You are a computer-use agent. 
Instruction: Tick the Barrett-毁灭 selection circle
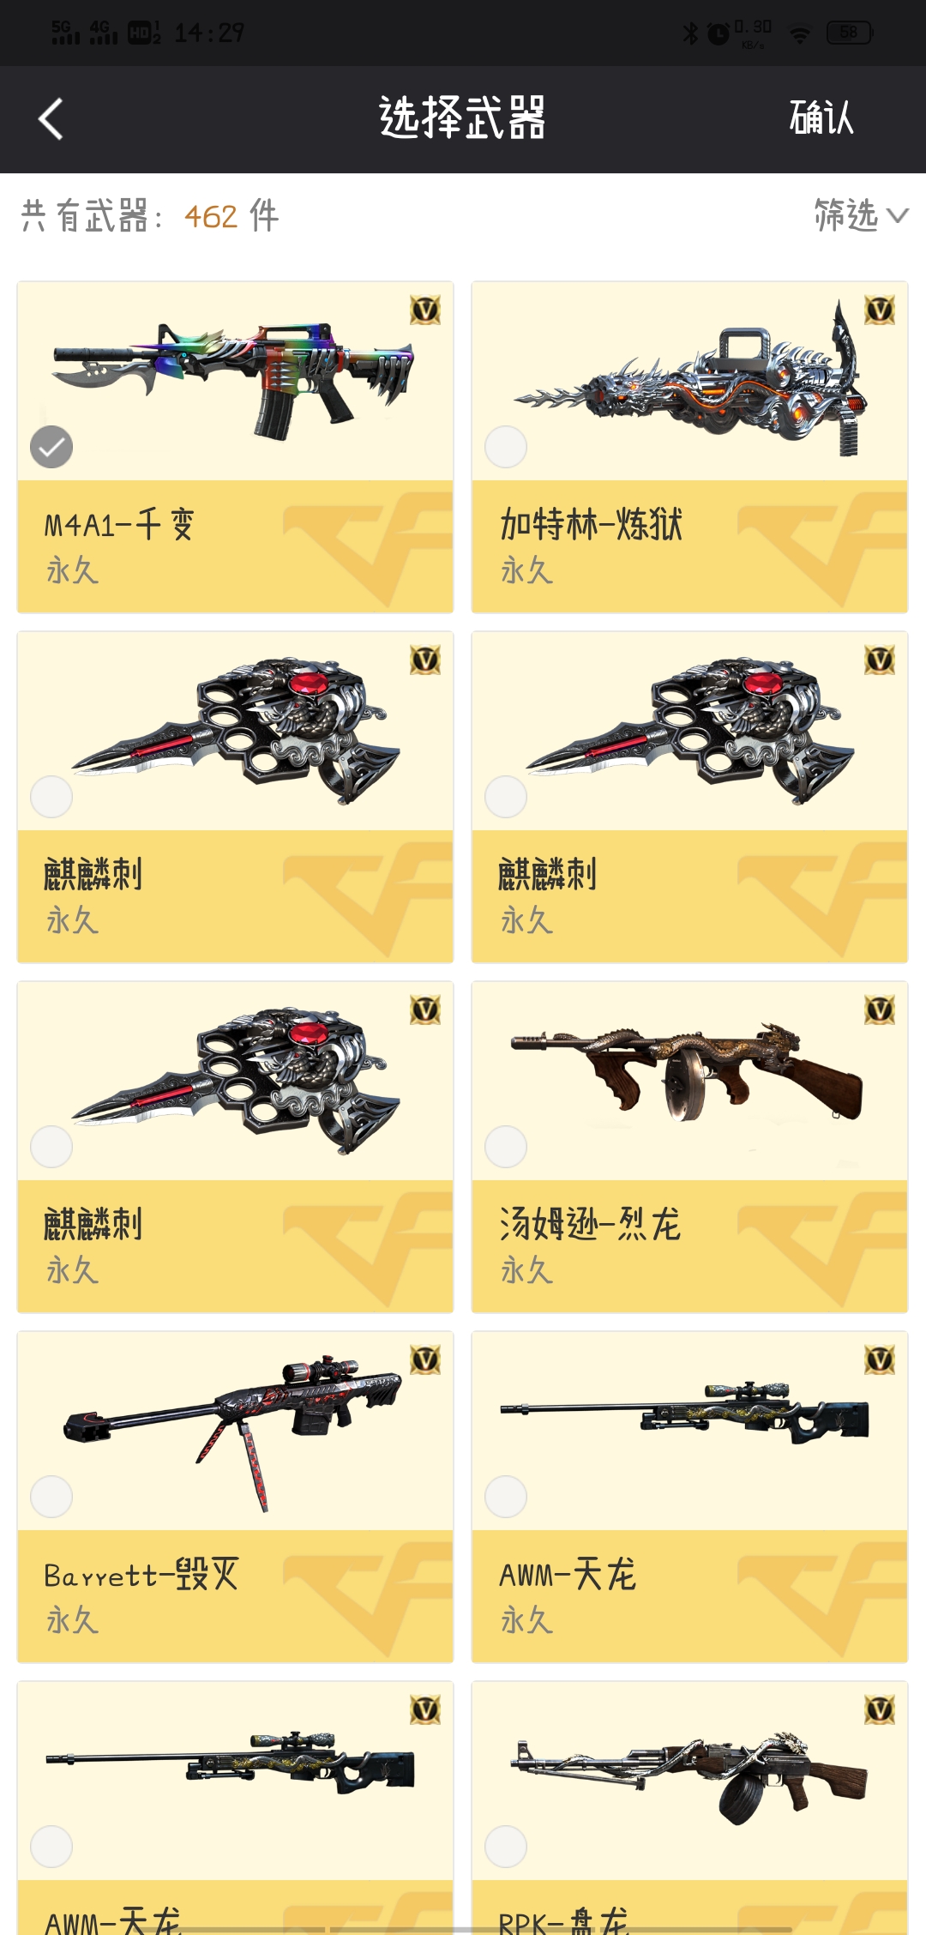51,1497
